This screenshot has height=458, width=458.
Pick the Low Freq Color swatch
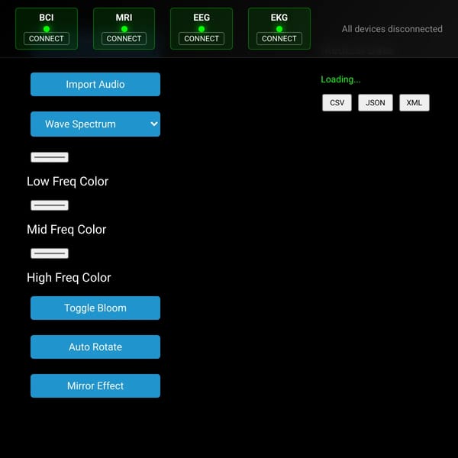click(50, 157)
